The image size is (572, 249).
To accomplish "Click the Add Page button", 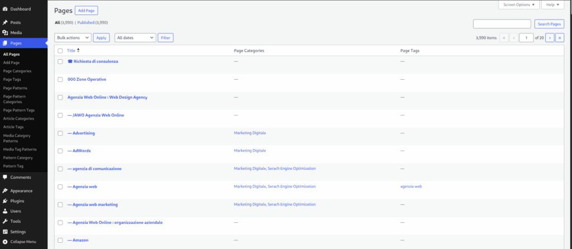I will [86, 11].
